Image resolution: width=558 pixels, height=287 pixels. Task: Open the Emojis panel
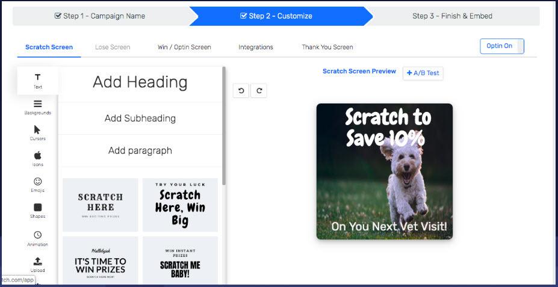pos(38,185)
